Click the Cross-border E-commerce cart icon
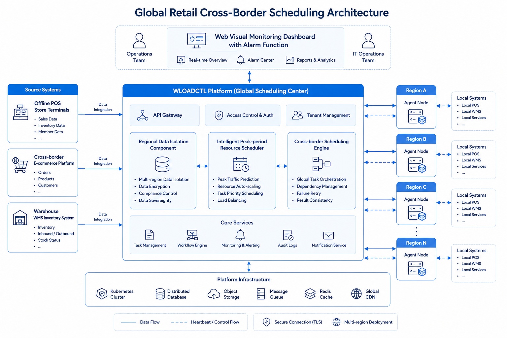Viewport: 507px width, 338px height. (20, 165)
